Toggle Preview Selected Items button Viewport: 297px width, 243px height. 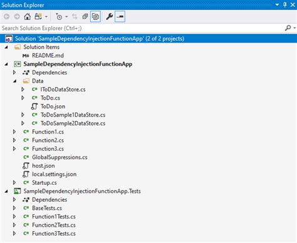120,16
